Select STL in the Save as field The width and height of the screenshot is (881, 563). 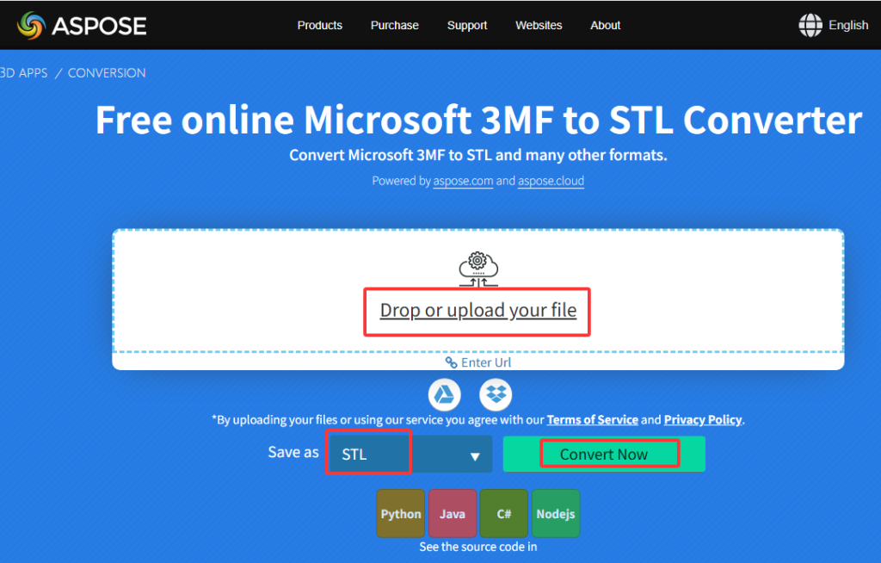[x=368, y=452]
